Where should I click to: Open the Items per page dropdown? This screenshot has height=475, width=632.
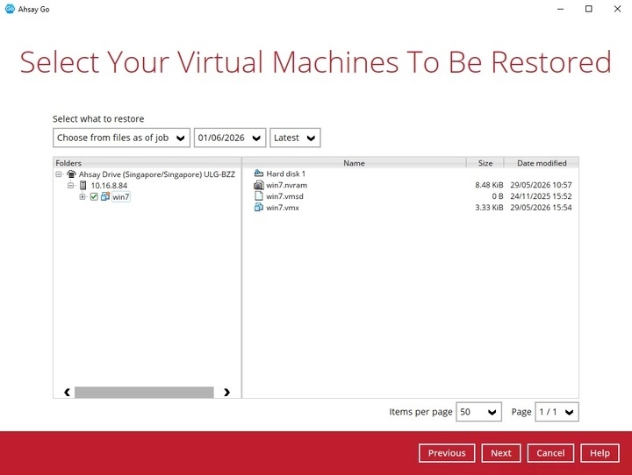479,412
